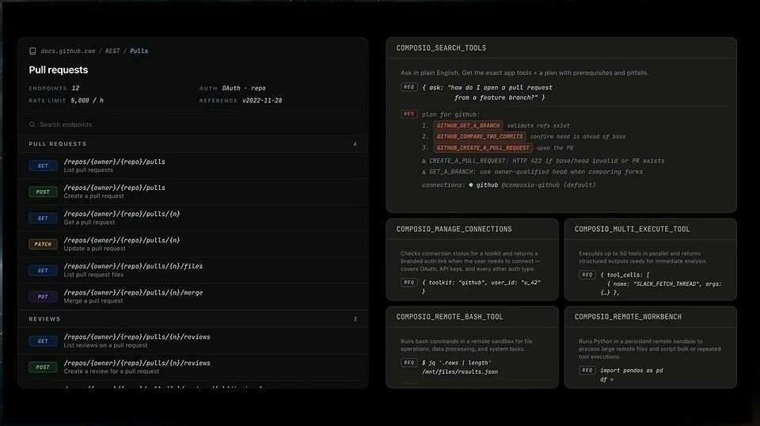Open Create a review for a pull request

[193, 367]
